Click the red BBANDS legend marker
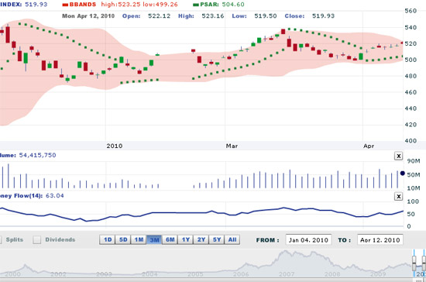 pos(65,5)
